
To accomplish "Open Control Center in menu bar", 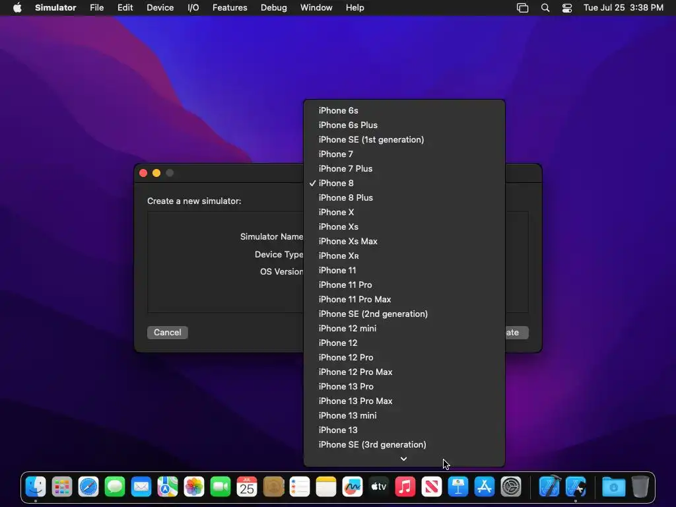I will pyautogui.click(x=567, y=8).
